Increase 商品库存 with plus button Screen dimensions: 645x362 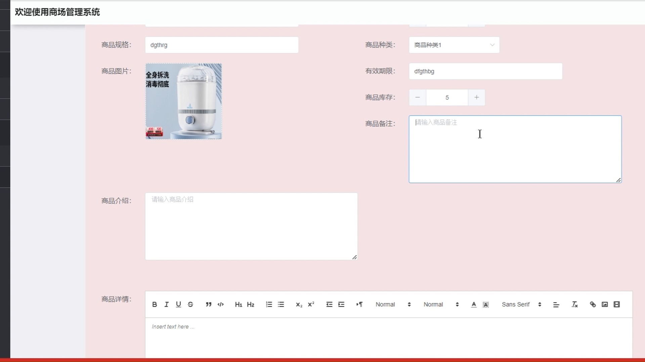[476, 98]
